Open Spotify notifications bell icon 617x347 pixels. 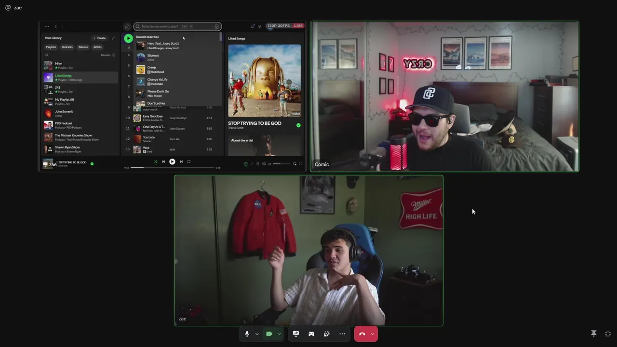252,26
